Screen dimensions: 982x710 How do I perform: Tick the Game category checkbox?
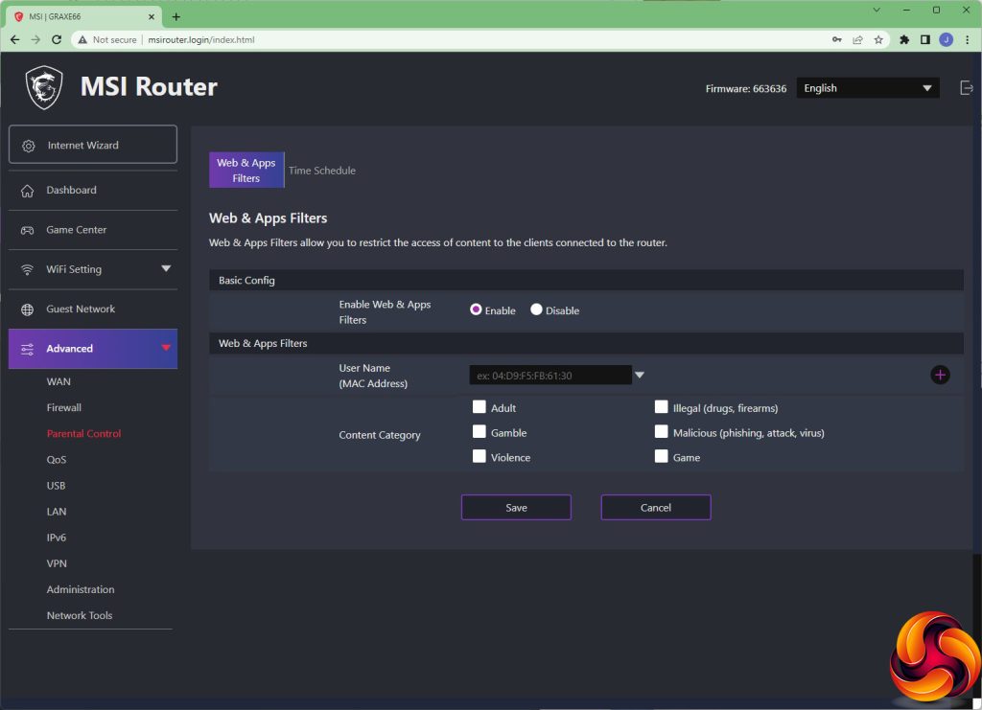(x=662, y=457)
